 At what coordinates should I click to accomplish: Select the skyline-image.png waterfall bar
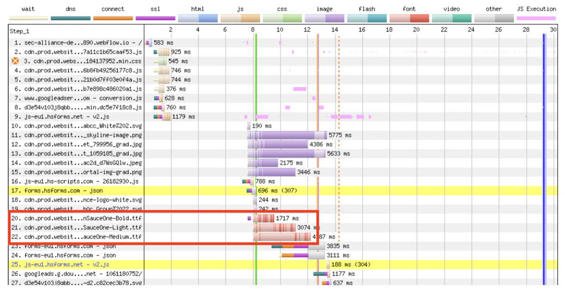(x=287, y=135)
